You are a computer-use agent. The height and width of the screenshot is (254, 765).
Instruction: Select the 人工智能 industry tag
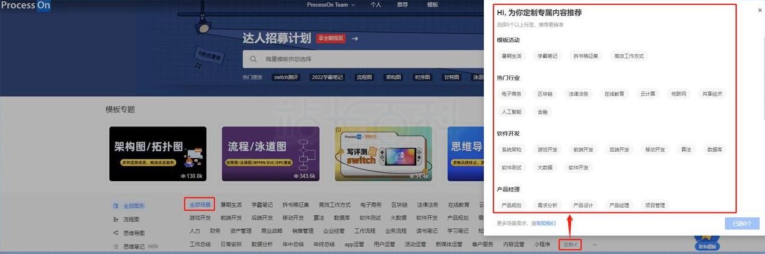[511, 112]
